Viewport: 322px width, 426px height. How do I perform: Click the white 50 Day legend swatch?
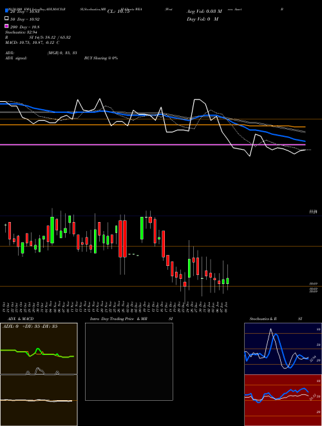click(x=7, y=19)
